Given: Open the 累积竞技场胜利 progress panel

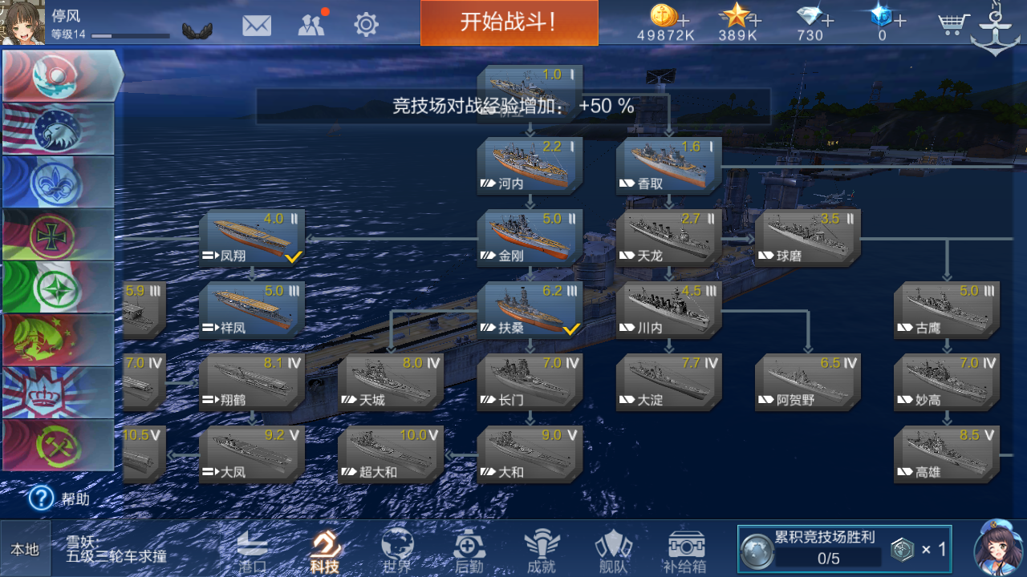Looking at the screenshot, I should 844,549.
